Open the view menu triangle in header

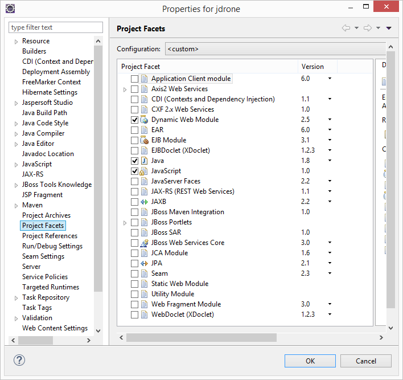coord(389,28)
